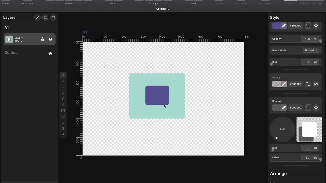Click the Shadow eyedropper icon
Image resolution: width=326 pixels, height=183 pixels.
point(284,108)
